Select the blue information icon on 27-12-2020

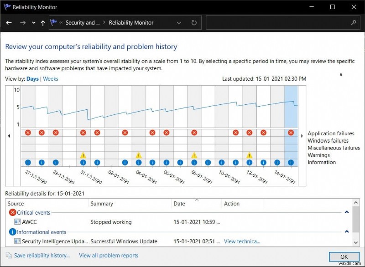(x=28, y=162)
